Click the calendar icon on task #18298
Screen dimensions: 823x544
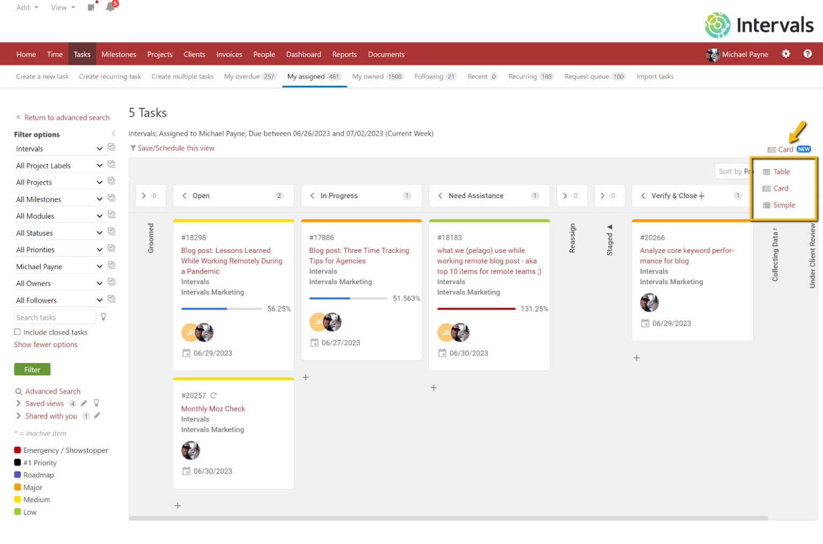[186, 353]
